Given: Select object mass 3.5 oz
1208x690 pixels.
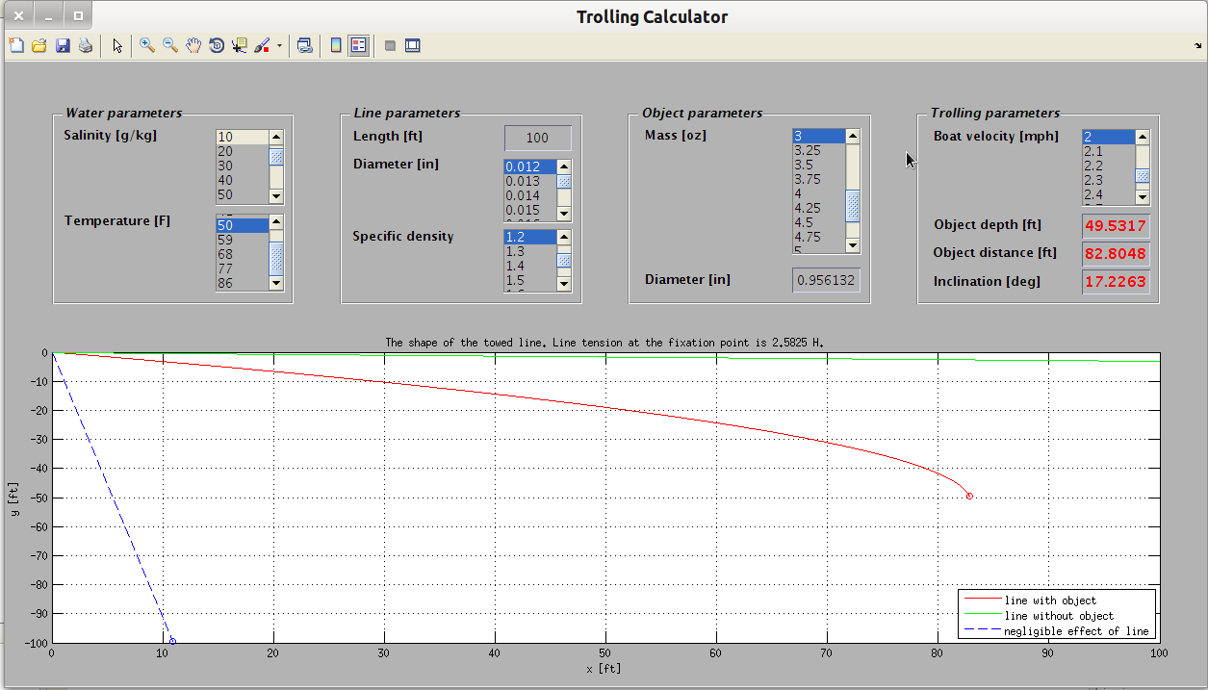Looking at the screenshot, I should 818,166.
